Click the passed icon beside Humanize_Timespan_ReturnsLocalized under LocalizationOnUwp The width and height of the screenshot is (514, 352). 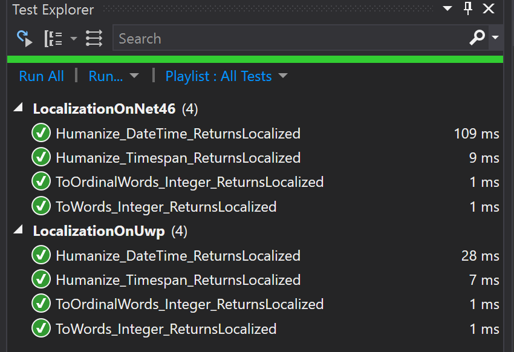tap(40, 279)
